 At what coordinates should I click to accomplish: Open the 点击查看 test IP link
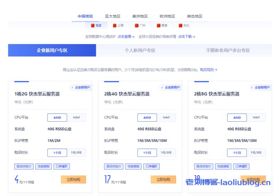[x=126, y=36]
